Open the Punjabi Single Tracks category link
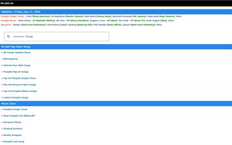The width and height of the screenshot is (232, 145). (x=13, y=16)
